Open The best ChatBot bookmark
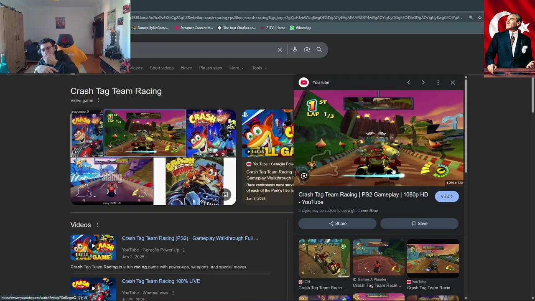This screenshot has width=535, height=301. point(237,28)
